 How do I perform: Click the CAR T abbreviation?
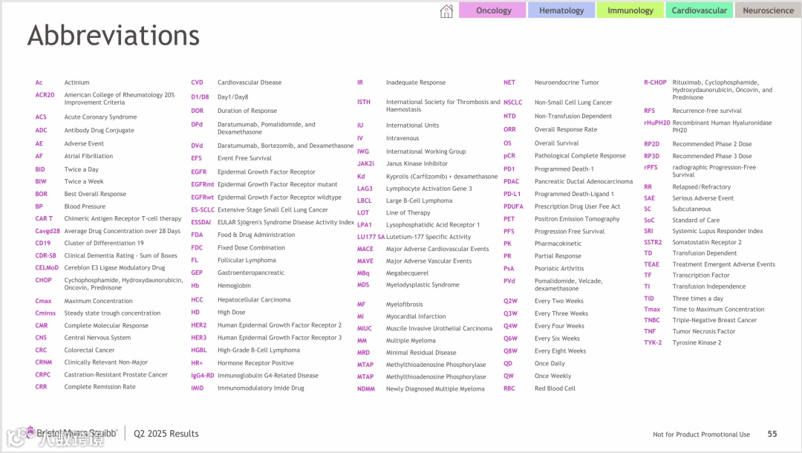coord(44,218)
